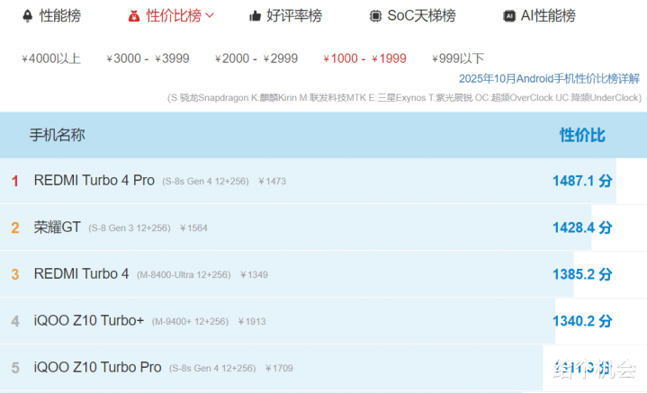Click rank number 5 in the list

pos(15,368)
